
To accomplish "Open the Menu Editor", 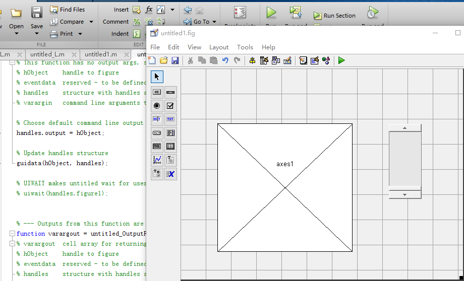I will coord(264,60).
